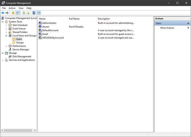
Task: Collapse the Users section in Actions pane
Action: [188, 23]
